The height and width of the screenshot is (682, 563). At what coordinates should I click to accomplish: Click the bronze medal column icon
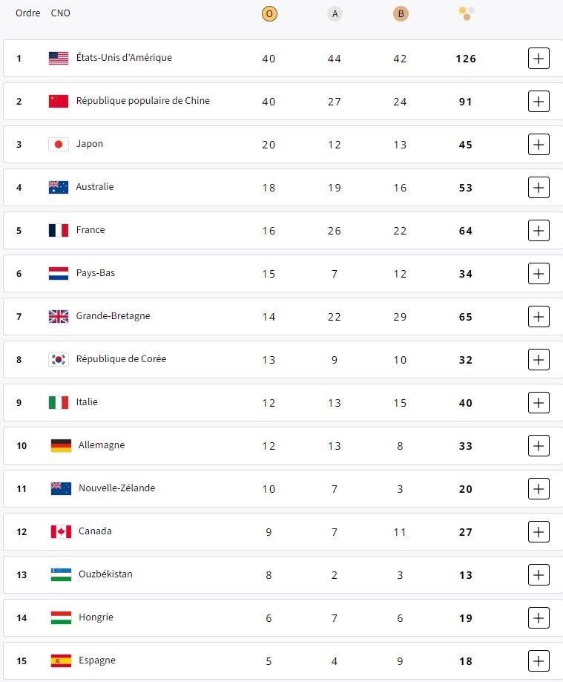401,14
